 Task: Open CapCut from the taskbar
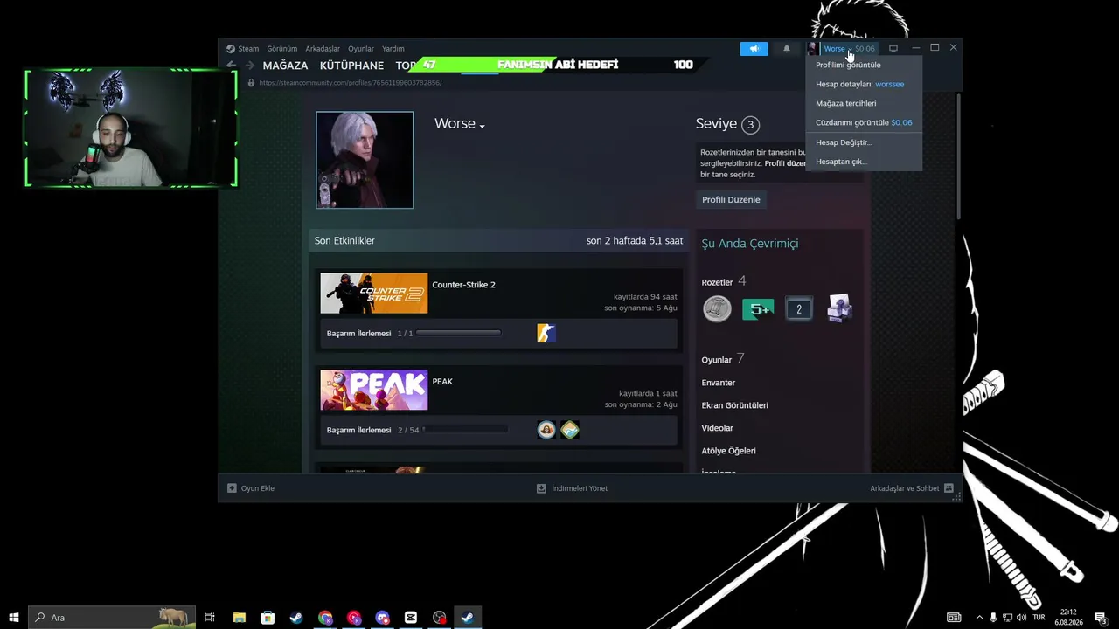click(411, 618)
